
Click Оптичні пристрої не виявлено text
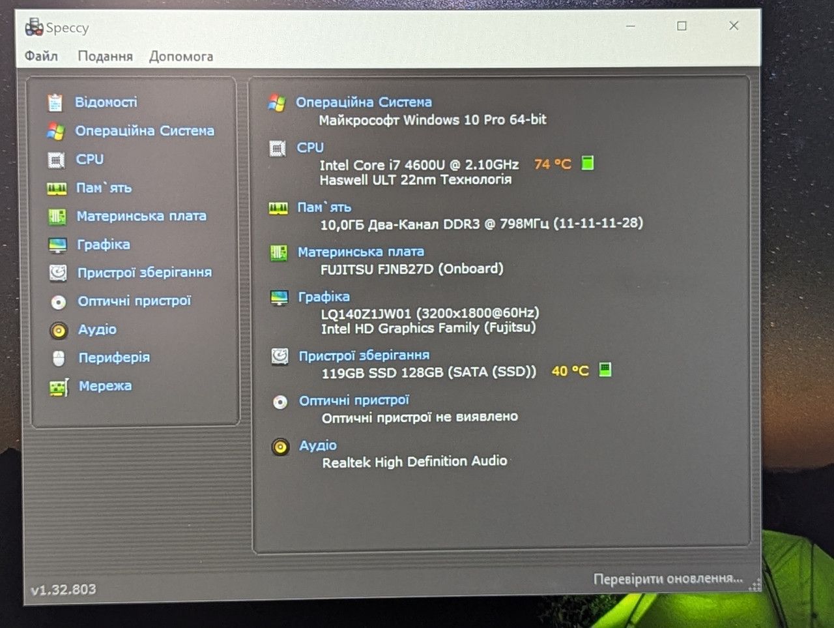point(420,417)
